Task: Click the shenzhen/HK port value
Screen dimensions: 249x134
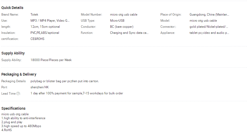Action: [x=40, y=87]
